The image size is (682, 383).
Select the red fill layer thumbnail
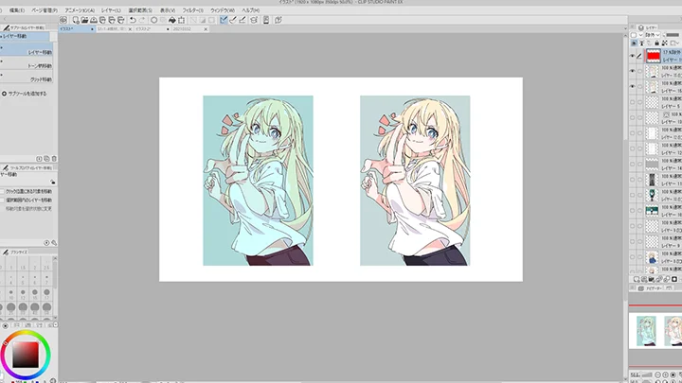click(x=654, y=56)
